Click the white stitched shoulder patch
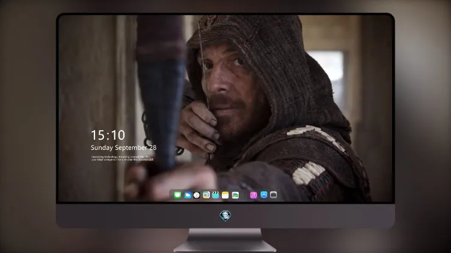The image size is (451, 253). click(308, 173)
